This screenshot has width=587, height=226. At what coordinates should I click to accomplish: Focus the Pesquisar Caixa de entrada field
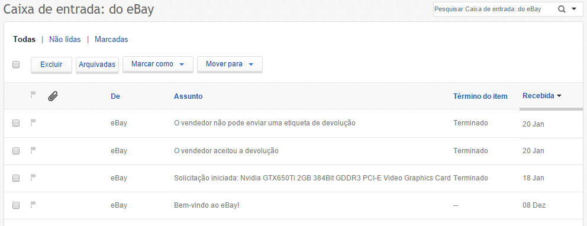click(494, 9)
